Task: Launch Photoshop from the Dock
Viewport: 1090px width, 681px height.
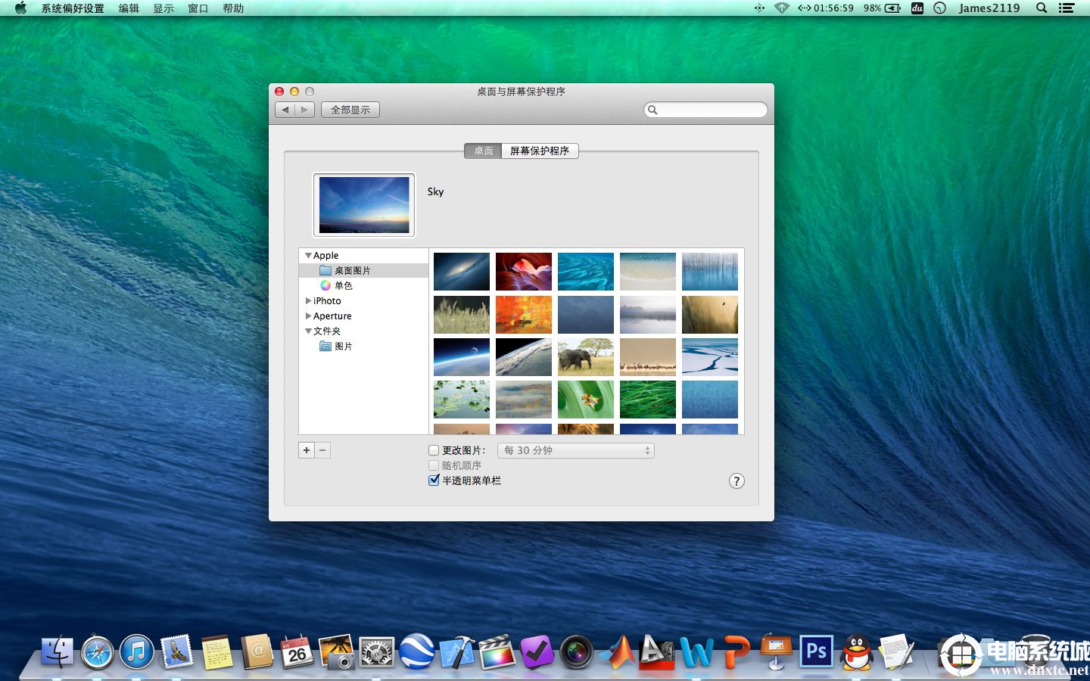Action: [x=816, y=651]
